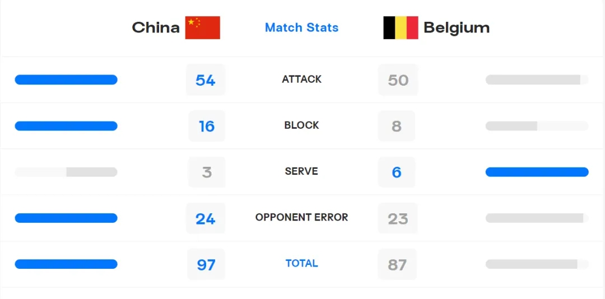
Task: Click China's block score 16
Action: coord(207,126)
